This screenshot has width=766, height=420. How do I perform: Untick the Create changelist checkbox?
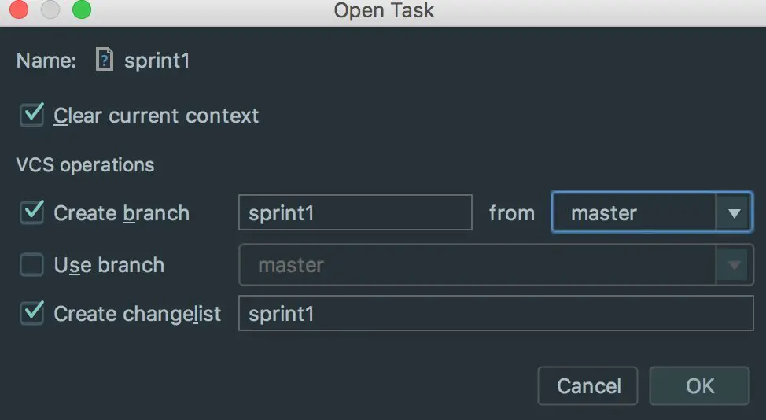(x=32, y=313)
